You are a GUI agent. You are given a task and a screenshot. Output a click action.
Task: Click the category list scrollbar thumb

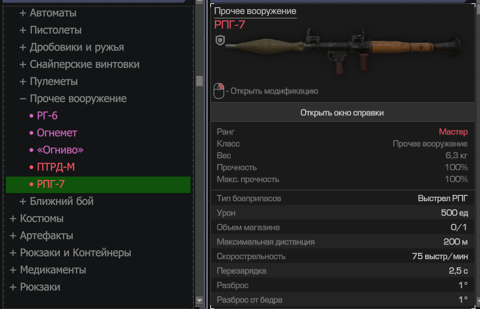[199, 81]
